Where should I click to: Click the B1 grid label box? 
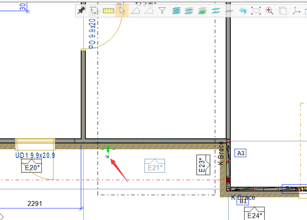(243, 201)
